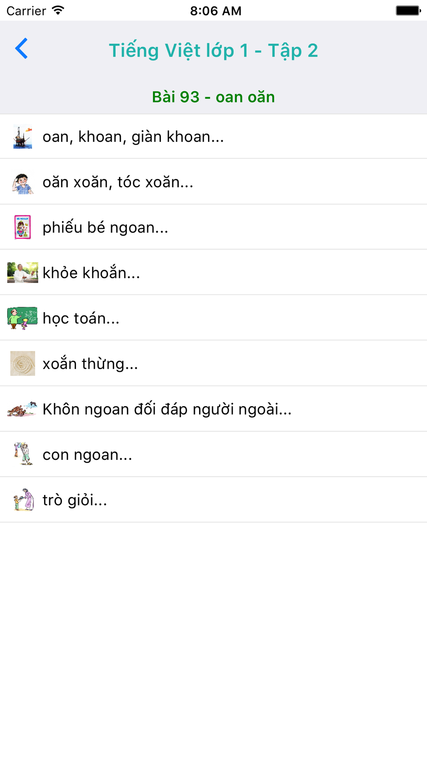Image resolution: width=427 pixels, height=760 pixels.
Task: Open the 'oăn xoăn, tóc xoăn' entry
Action: pos(213,182)
